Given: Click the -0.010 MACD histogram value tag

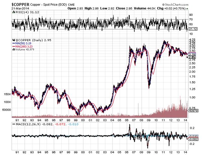Looking at the screenshot, I should coord(193,136).
